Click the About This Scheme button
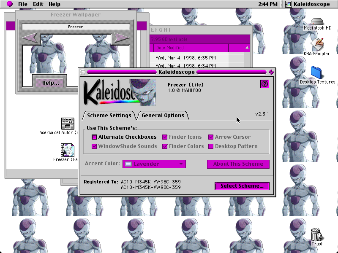338x253 pixels. pyautogui.click(x=238, y=164)
